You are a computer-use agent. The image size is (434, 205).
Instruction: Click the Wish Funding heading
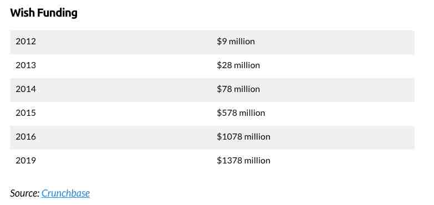(44, 13)
